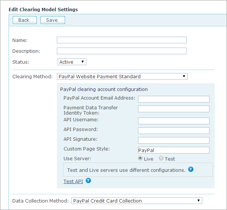Click the PayPal clearing account configuration heading

tap(104, 89)
